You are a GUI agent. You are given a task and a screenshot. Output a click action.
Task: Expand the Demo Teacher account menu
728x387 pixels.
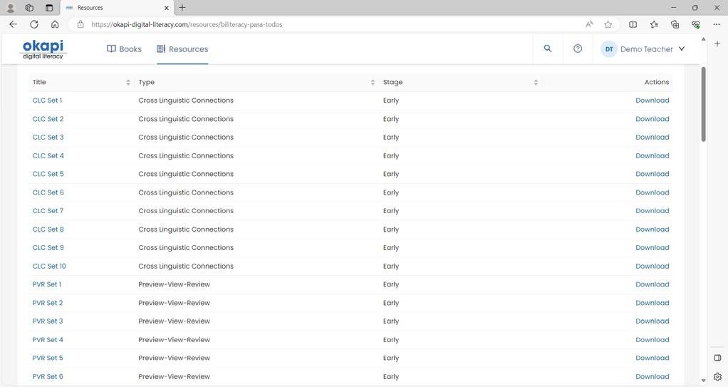pyautogui.click(x=682, y=48)
